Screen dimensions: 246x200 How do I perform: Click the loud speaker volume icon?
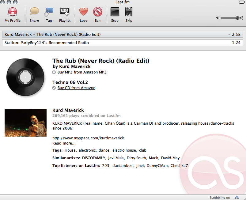(x=241, y=18)
